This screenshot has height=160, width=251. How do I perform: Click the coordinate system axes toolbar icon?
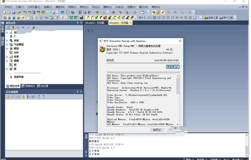tap(114, 17)
